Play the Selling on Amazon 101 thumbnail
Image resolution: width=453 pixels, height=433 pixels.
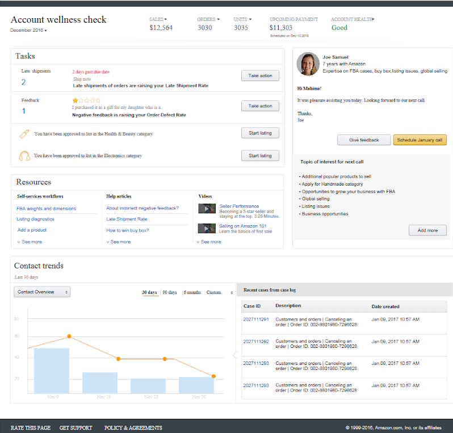(x=207, y=229)
